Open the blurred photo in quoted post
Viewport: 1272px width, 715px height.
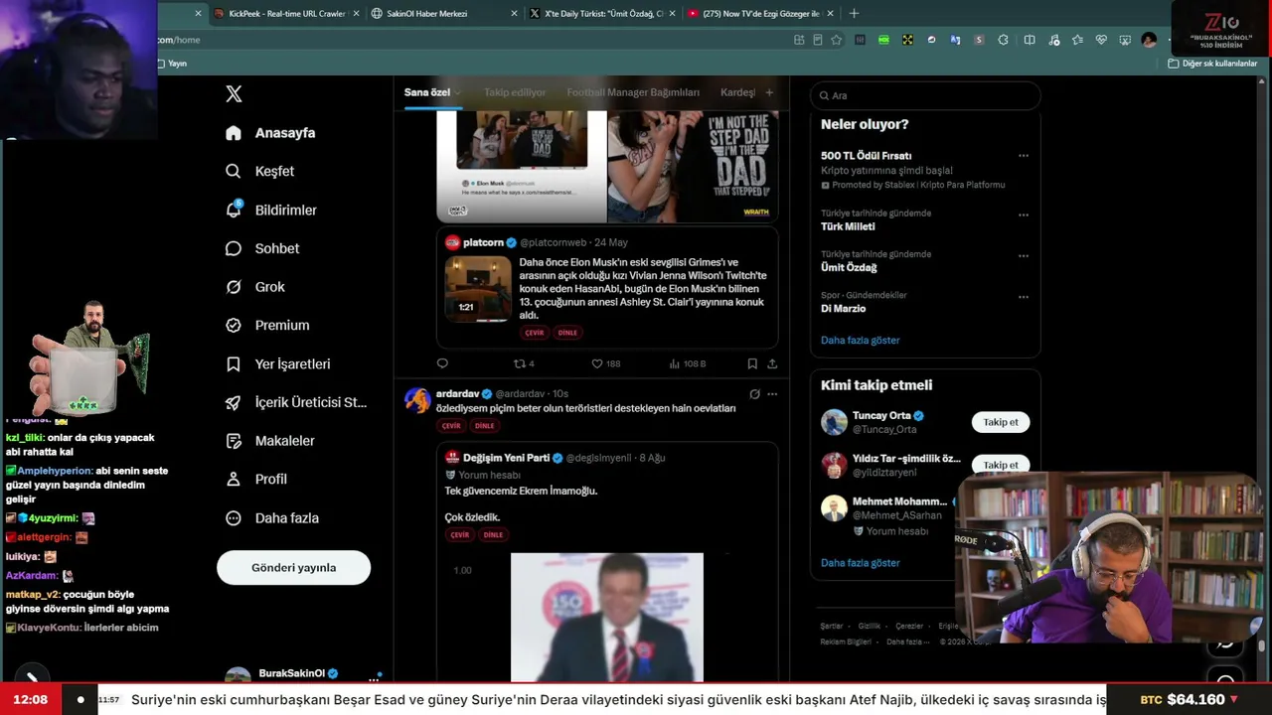coord(607,618)
